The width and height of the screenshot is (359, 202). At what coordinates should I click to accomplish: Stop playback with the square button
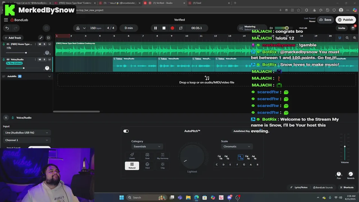[x=164, y=28]
